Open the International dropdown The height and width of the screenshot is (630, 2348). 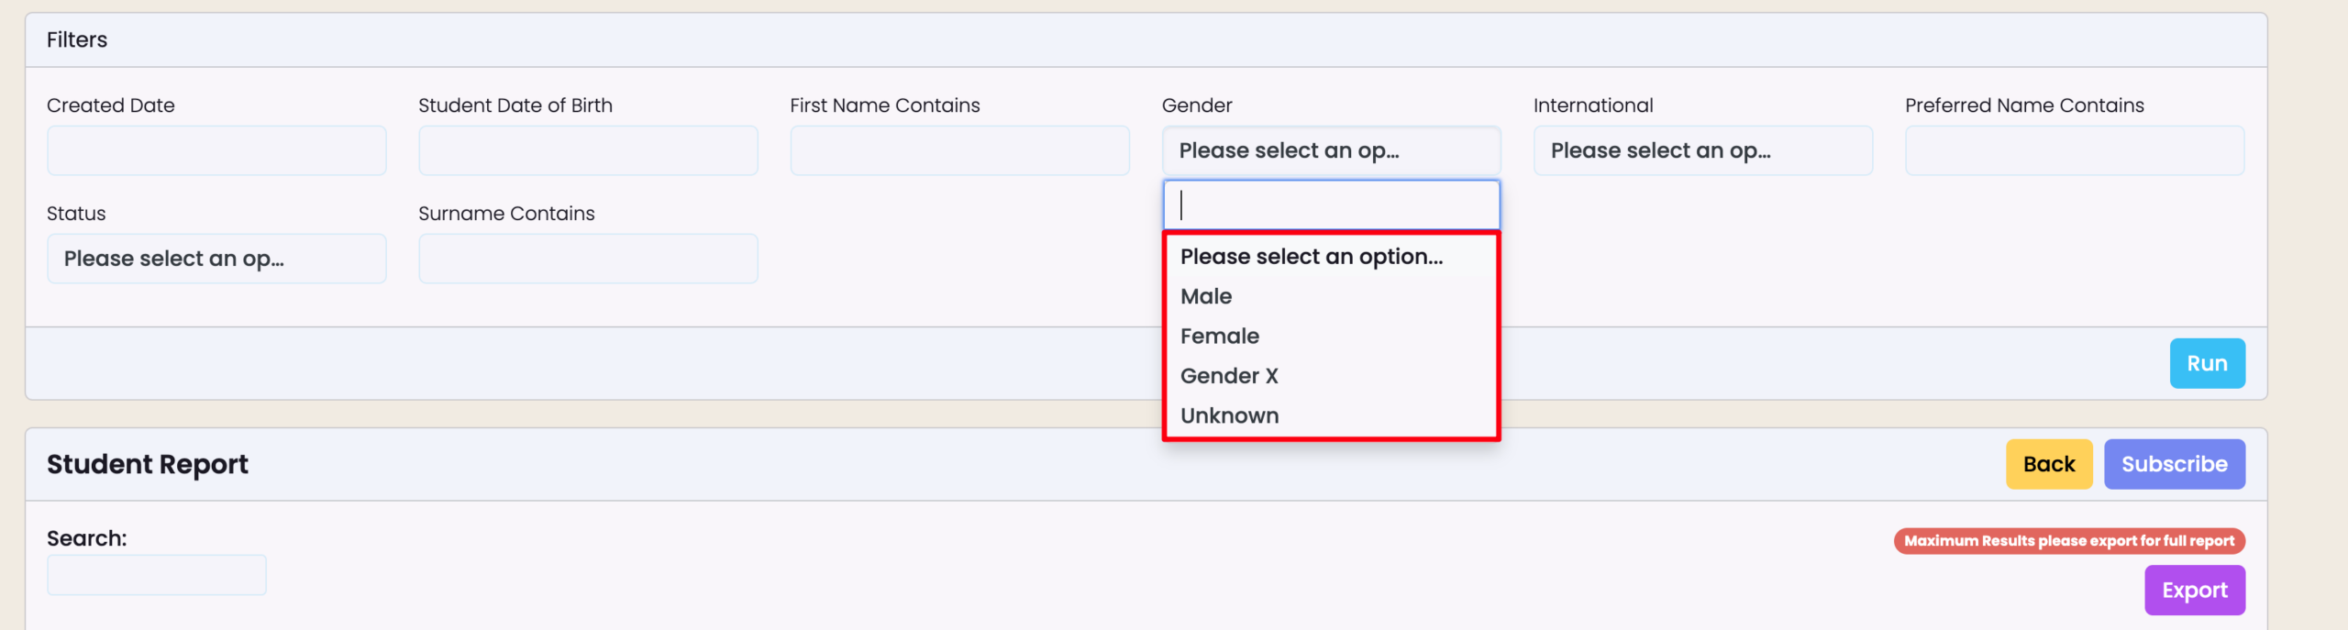1702,150
